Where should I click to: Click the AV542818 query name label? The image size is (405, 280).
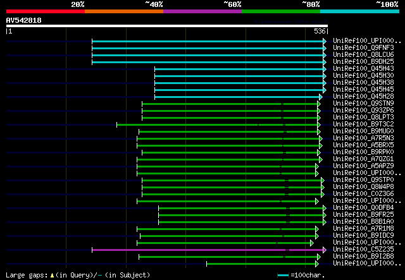[24, 20]
